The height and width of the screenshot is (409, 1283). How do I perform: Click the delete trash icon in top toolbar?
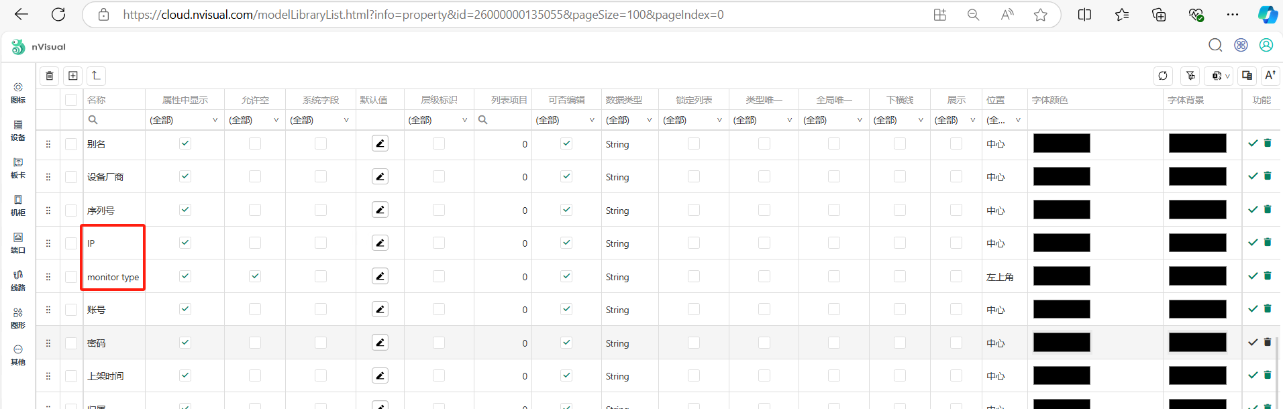pyautogui.click(x=50, y=76)
